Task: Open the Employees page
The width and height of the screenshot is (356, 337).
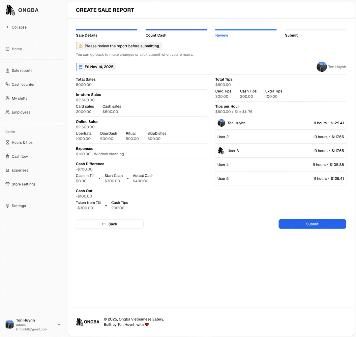Action: [x=21, y=112]
